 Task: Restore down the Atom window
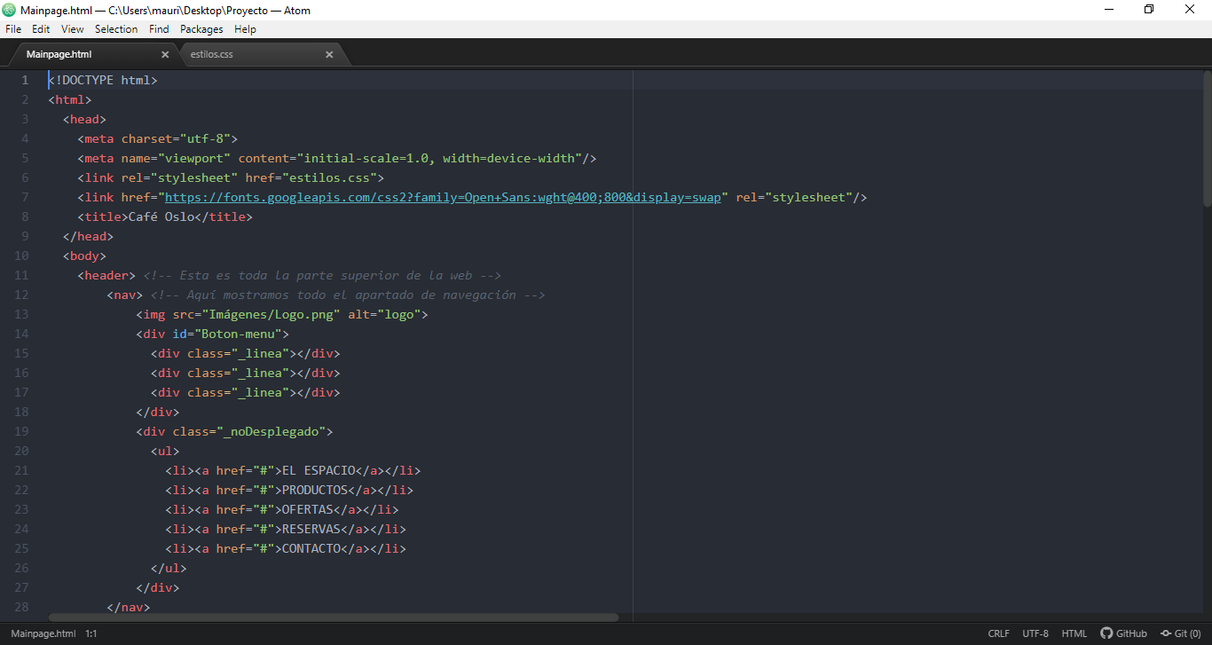pos(1149,10)
